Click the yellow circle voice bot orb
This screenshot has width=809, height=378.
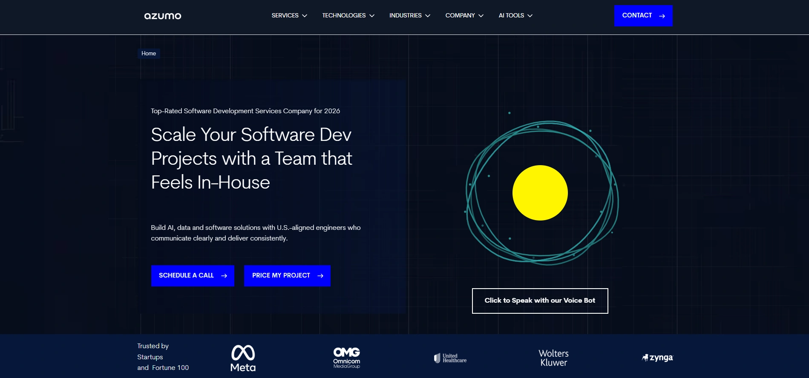click(x=540, y=193)
